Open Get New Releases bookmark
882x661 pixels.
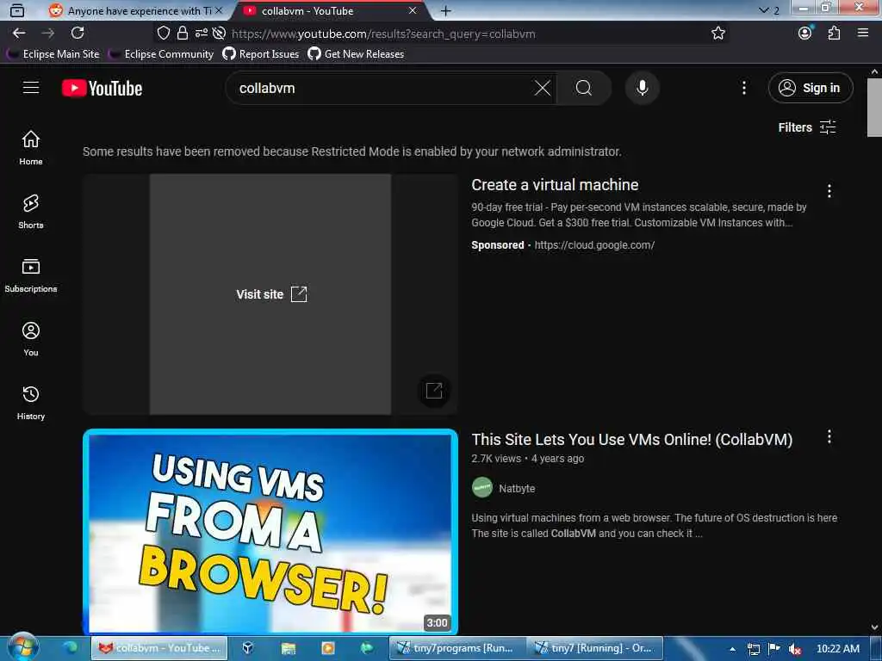pos(356,54)
